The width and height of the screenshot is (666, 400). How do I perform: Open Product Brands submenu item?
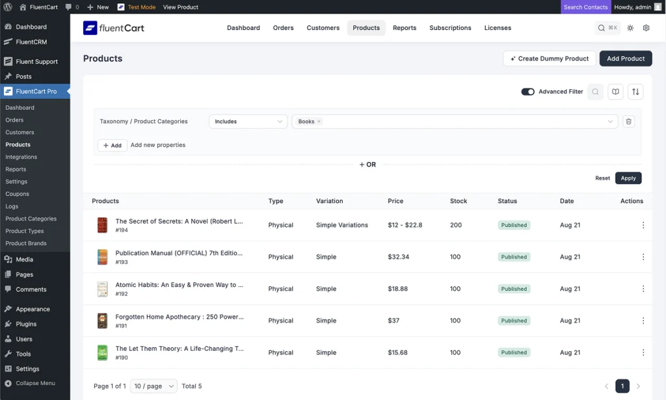pyautogui.click(x=26, y=243)
